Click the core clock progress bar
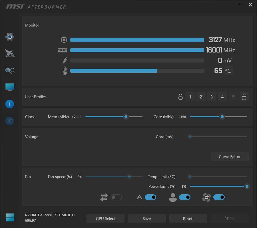Image resolution: width=257 pixels, height=228 pixels. tap(137, 40)
